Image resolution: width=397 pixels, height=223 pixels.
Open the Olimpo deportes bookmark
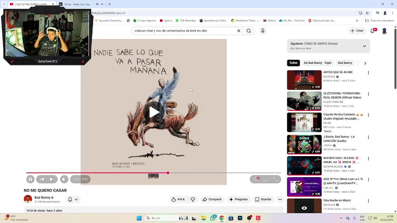tap(145, 21)
